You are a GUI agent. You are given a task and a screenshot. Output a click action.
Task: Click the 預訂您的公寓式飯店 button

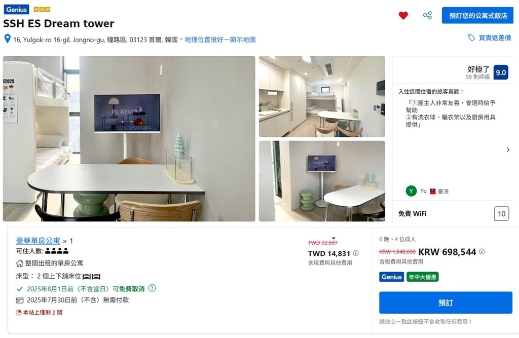[477, 16]
